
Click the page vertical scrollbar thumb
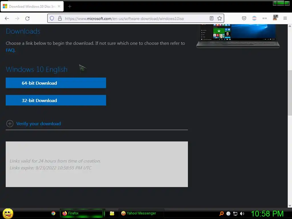tap(290, 93)
